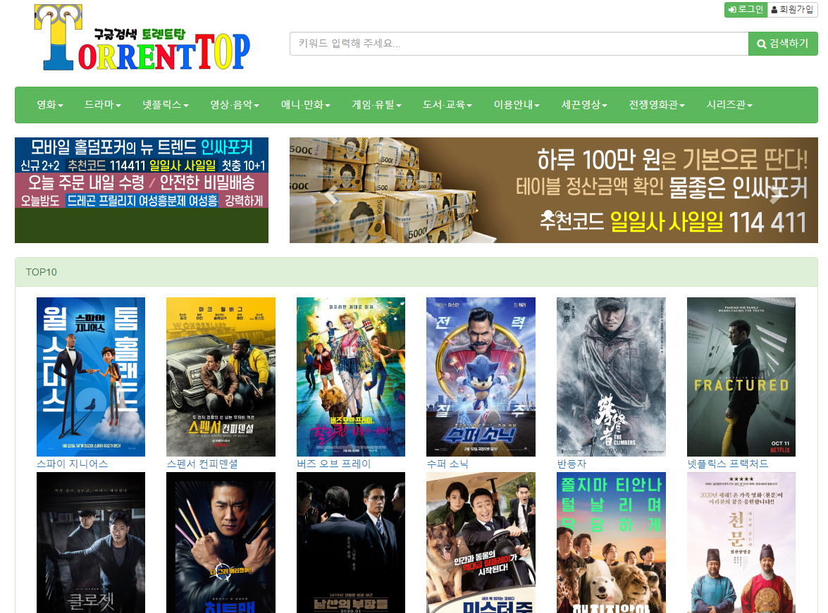This screenshot has height=613, width=828.
Task: Open the 이용안내 dropdown
Action: [517, 104]
